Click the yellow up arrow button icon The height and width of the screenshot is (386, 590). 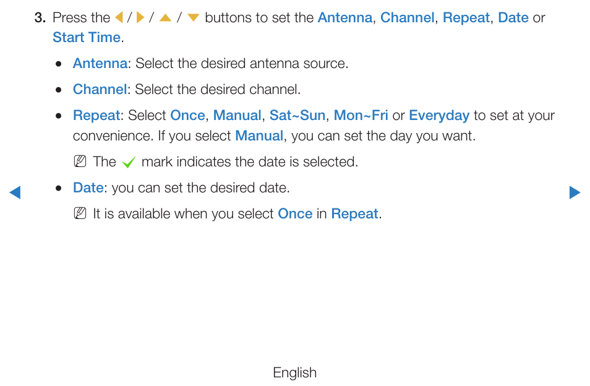[x=165, y=18]
